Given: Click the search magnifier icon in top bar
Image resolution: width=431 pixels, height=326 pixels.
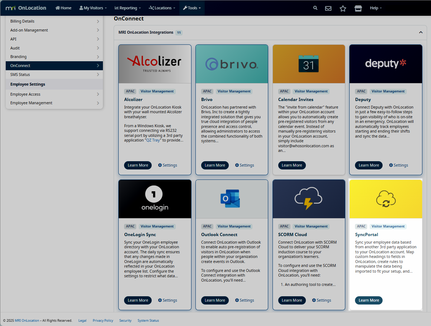Looking at the screenshot, I should 315,8.
